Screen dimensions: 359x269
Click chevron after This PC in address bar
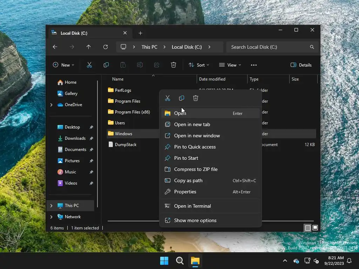point(164,47)
